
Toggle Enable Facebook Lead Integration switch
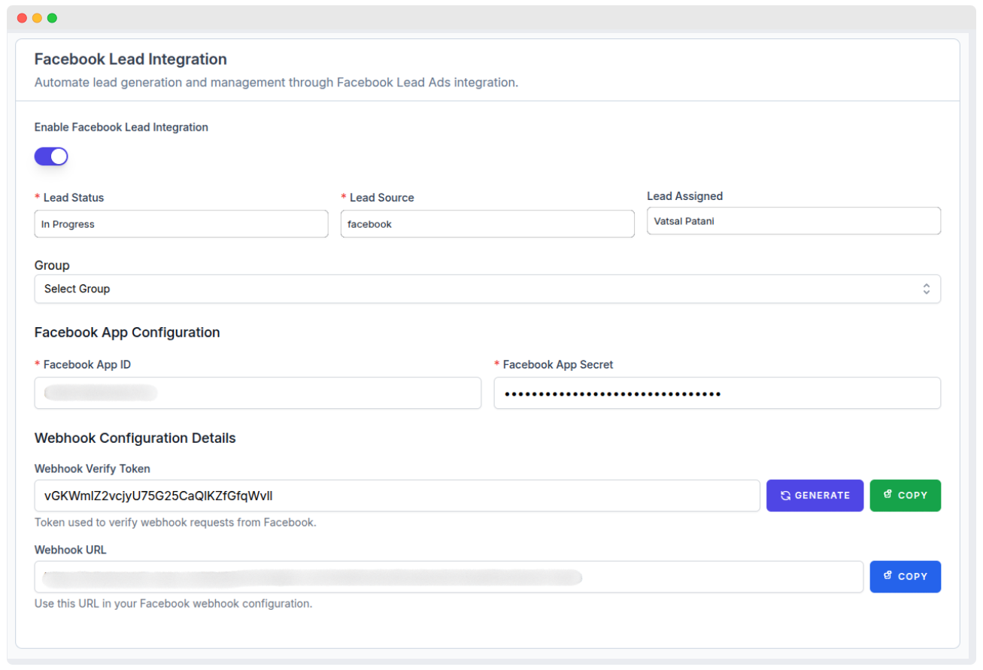(51, 156)
